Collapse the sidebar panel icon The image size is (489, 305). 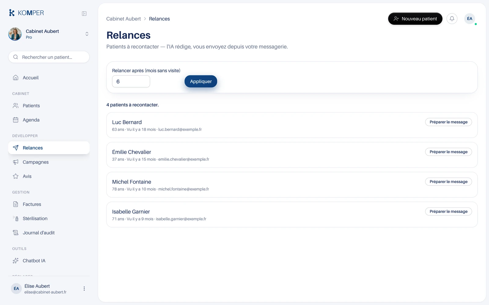(84, 13)
